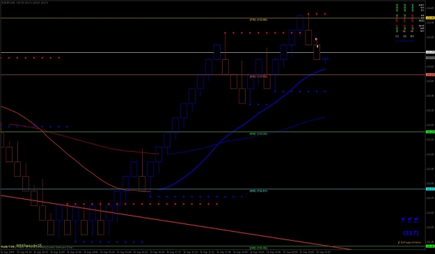This screenshot has height=254, width=435.
Task: Click the OC column header in the dashboard
Action: pyautogui.click(x=405, y=36)
